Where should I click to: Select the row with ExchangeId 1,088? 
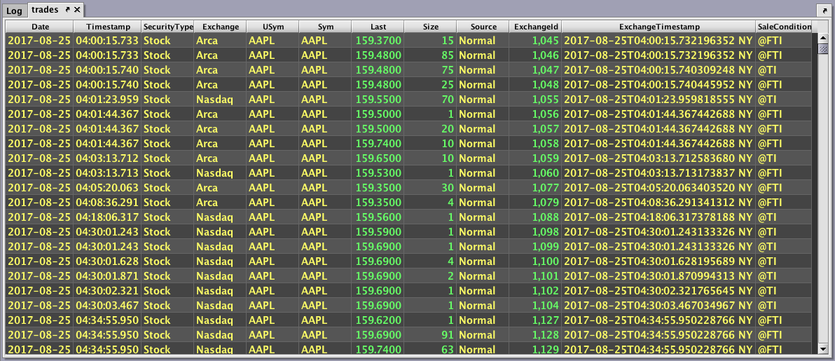pos(535,217)
